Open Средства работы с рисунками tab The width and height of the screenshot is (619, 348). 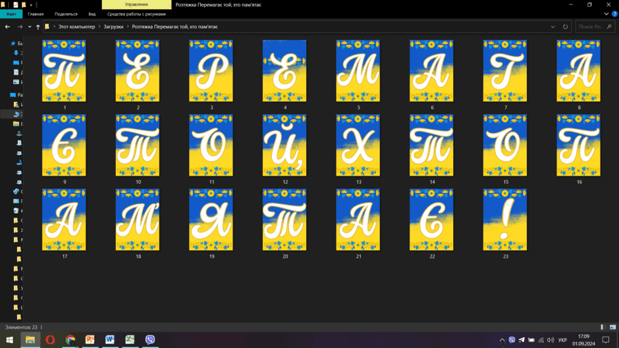136,14
